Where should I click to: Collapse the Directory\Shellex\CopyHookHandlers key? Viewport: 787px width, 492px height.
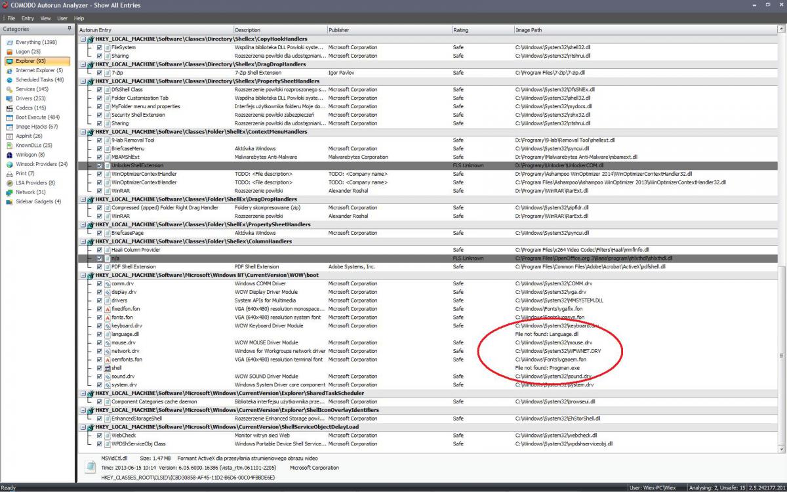tap(83, 39)
